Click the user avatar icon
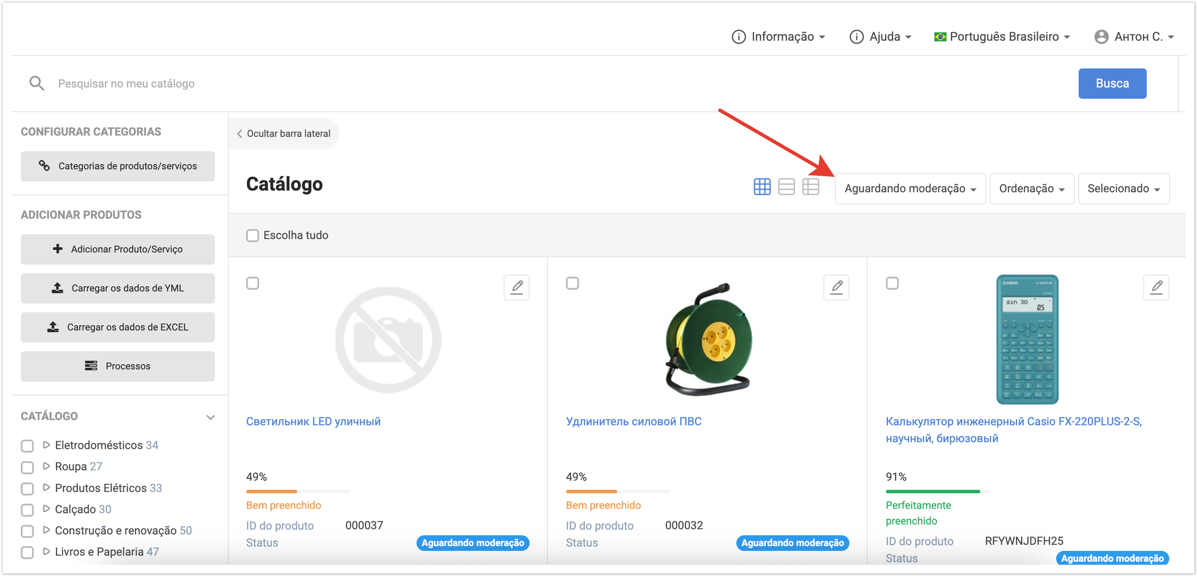This screenshot has height=576, width=1197. click(1101, 37)
